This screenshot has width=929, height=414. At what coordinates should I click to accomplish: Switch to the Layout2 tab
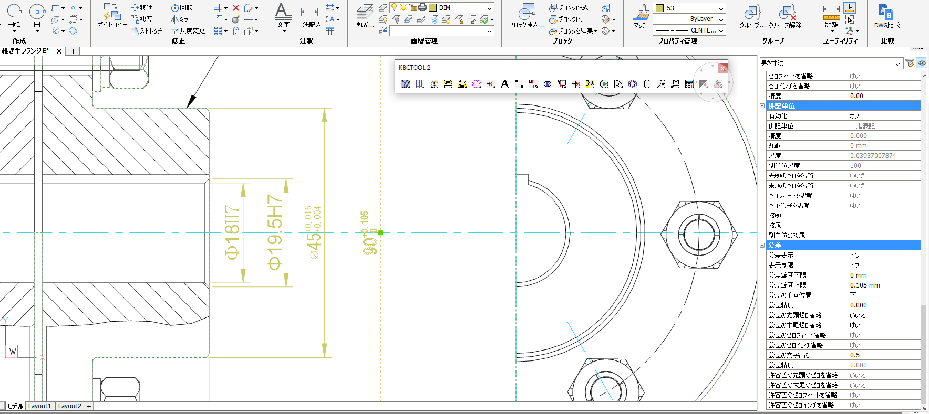(x=69, y=406)
